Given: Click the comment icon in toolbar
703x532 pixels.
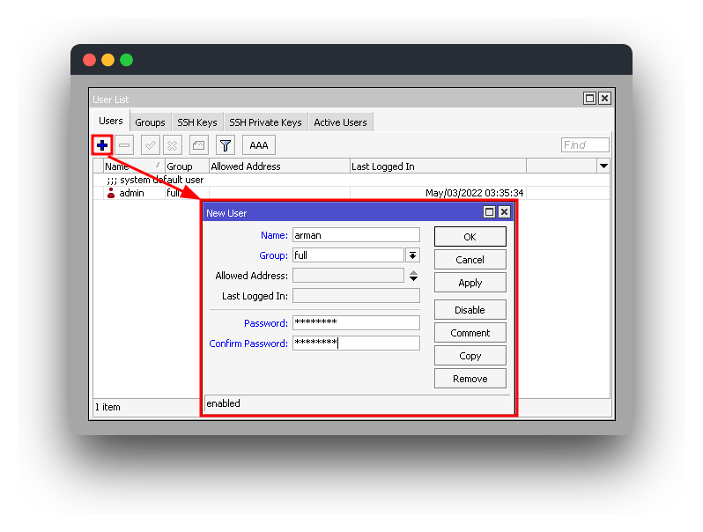Looking at the screenshot, I should (x=198, y=145).
